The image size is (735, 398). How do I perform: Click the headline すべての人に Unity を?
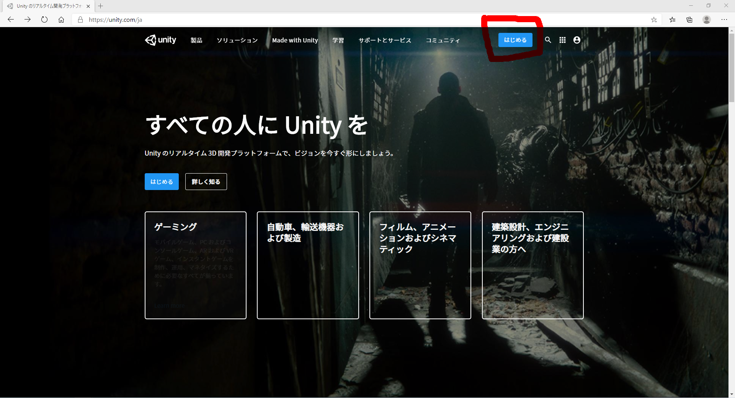256,125
